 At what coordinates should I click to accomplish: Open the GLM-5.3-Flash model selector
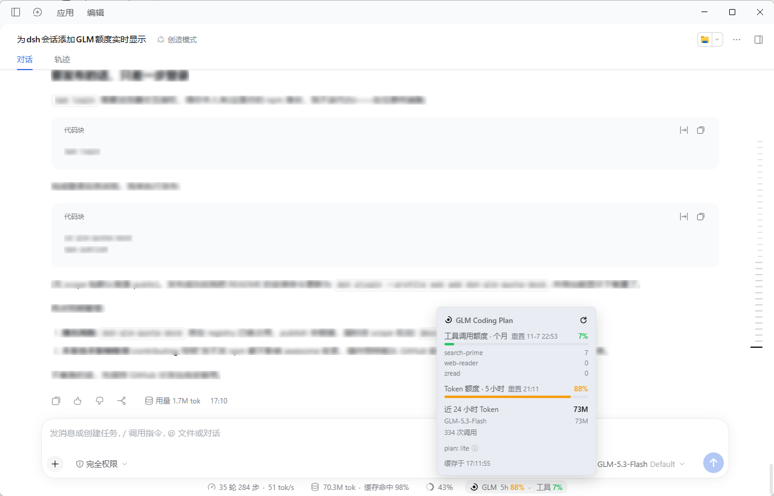pos(641,464)
